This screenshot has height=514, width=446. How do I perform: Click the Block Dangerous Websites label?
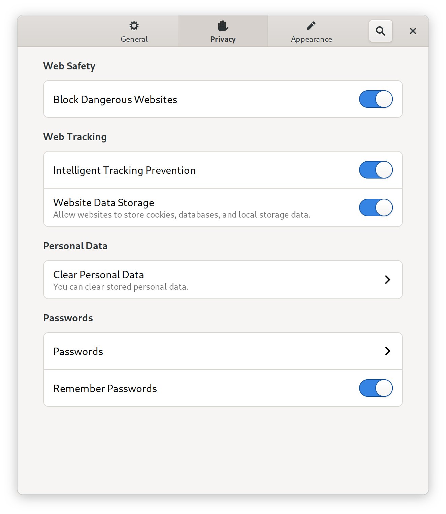coord(115,100)
